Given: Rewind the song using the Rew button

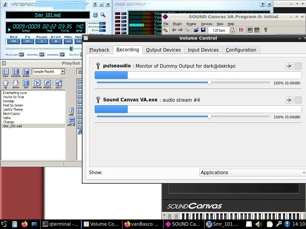Looking at the screenshot, I should click(x=14, y=41).
